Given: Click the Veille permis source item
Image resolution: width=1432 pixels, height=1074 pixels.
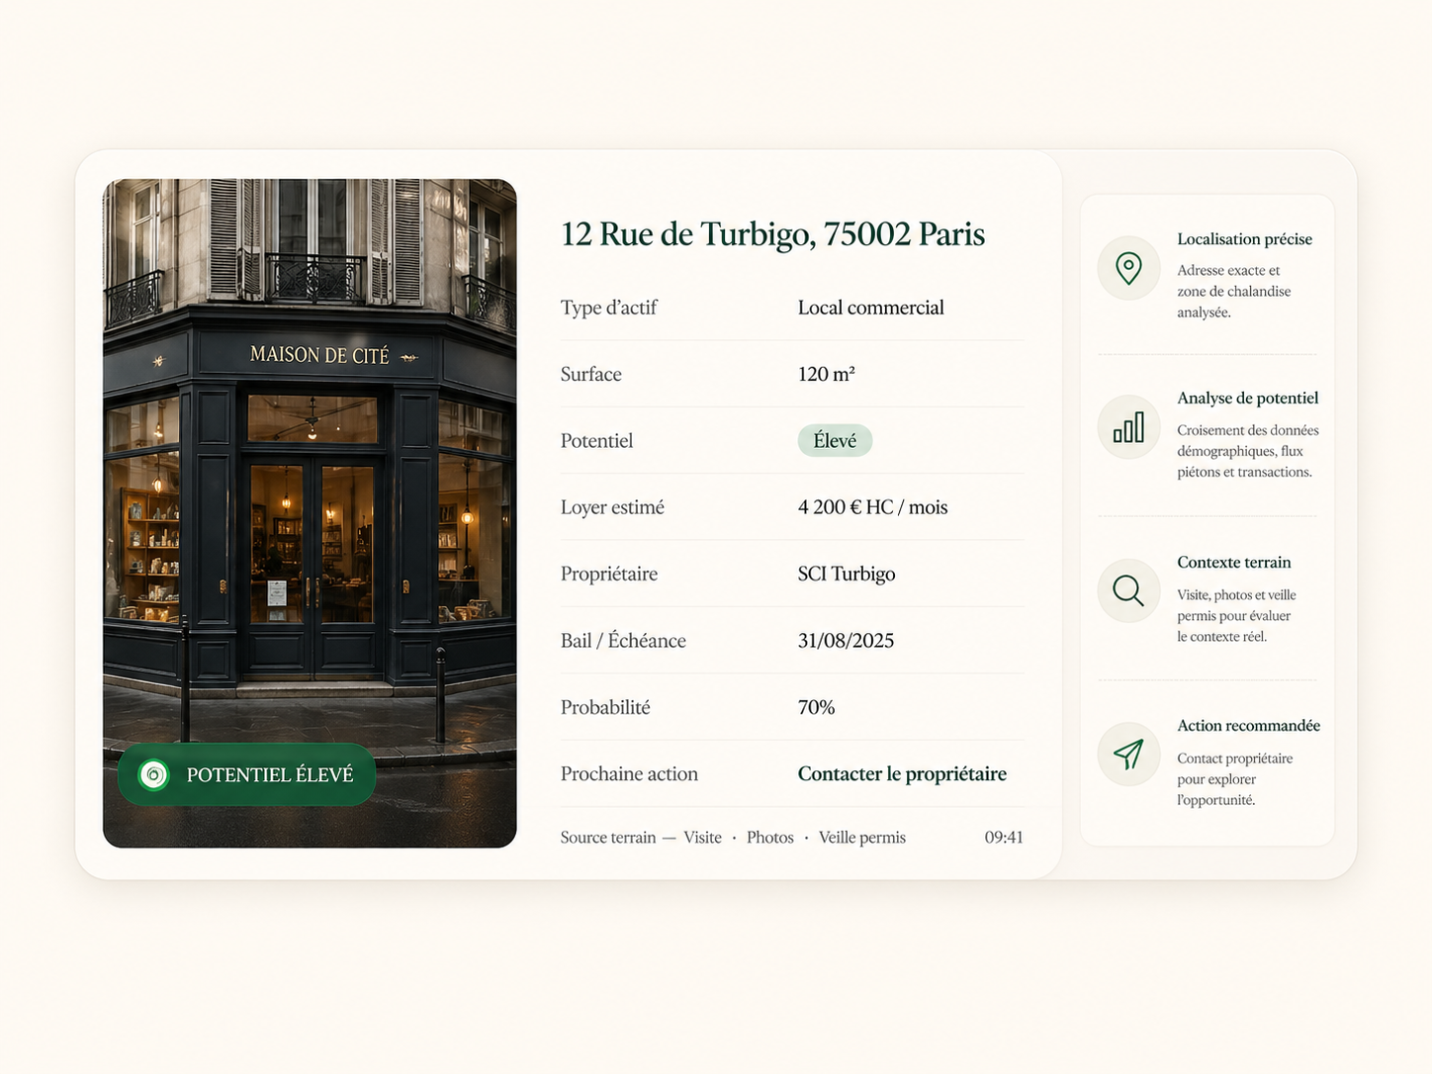Looking at the screenshot, I should coord(862,838).
